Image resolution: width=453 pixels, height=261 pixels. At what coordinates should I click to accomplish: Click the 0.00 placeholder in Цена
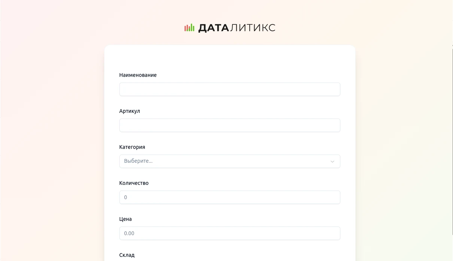[x=129, y=233]
